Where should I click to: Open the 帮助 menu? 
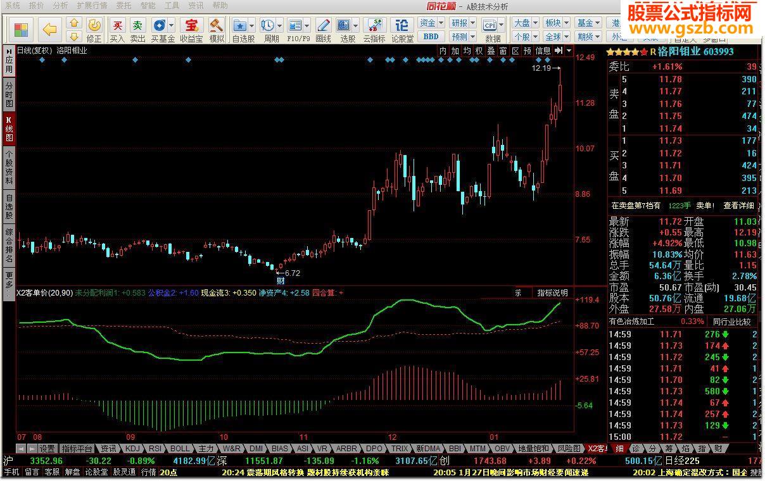pyautogui.click(x=220, y=6)
